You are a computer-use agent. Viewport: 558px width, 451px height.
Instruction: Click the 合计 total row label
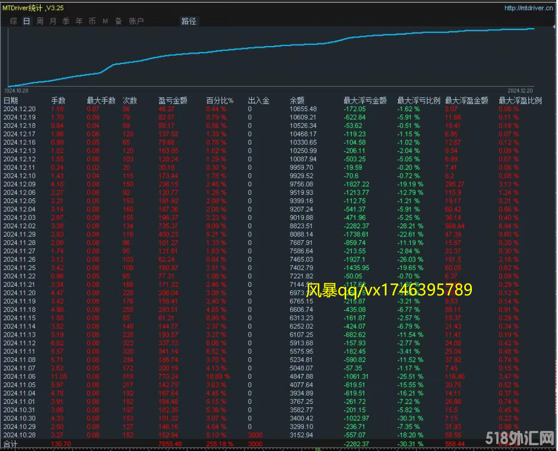[x=10, y=444]
